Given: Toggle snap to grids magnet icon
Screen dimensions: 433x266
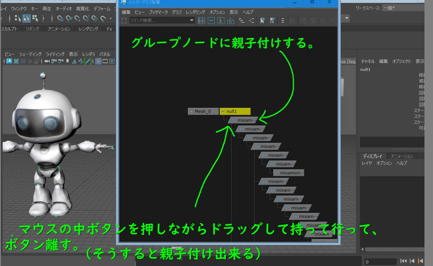Looking at the screenshot, I should pos(60,19).
